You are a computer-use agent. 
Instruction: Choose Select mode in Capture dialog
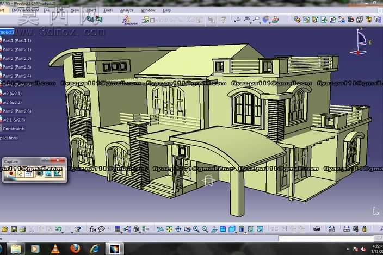[20, 174]
